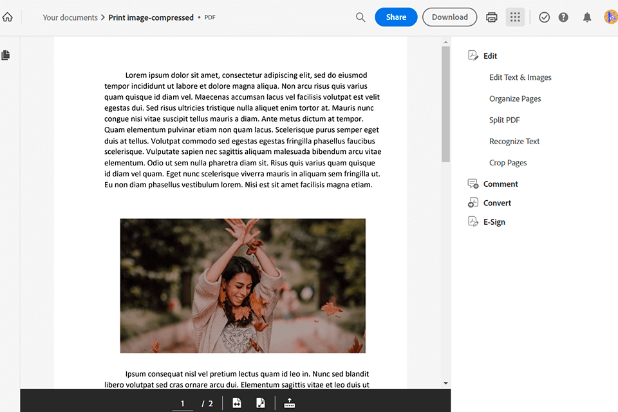The image size is (618, 412).
Task: Open the tasks checkmark circle icon
Action: coord(545,17)
